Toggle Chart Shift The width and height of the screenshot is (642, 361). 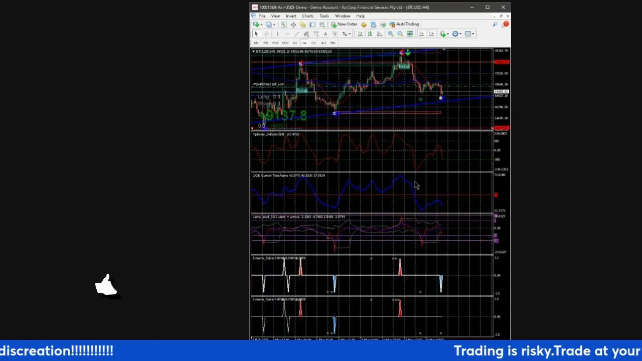(x=431, y=34)
